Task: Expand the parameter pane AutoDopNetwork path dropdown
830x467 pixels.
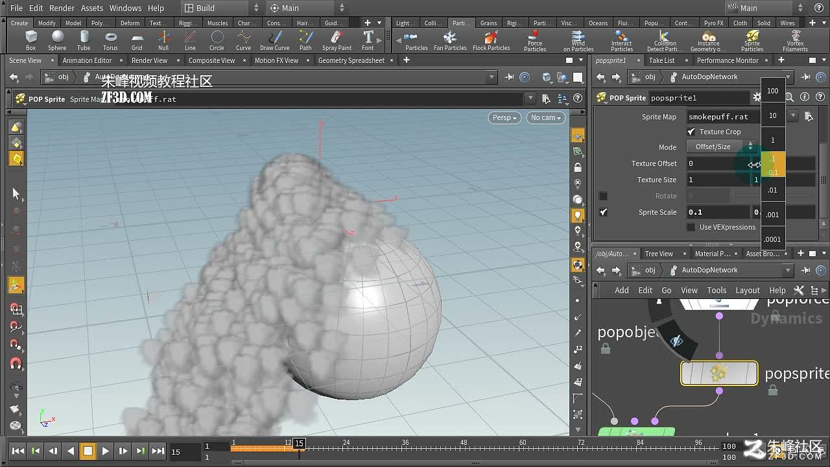Action: point(788,77)
